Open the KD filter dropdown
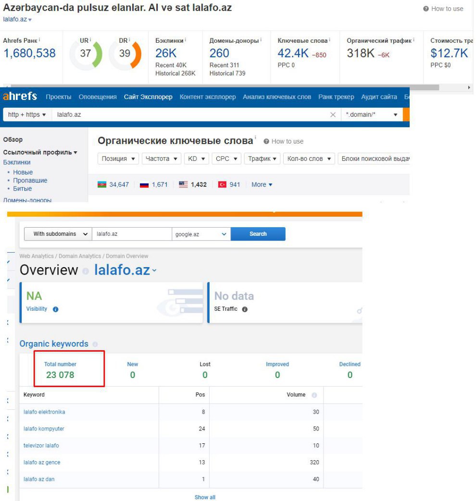The image size is (476, 501). (x=197, y=159)
